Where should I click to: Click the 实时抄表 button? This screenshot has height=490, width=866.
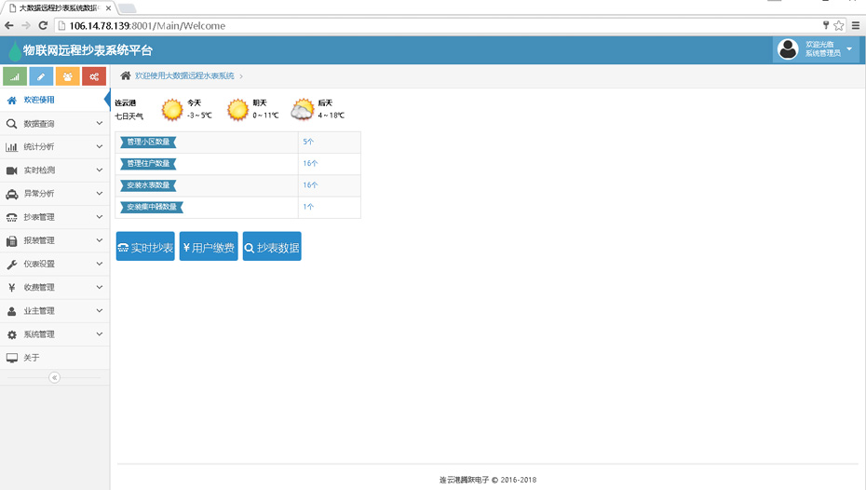point(145,248)
